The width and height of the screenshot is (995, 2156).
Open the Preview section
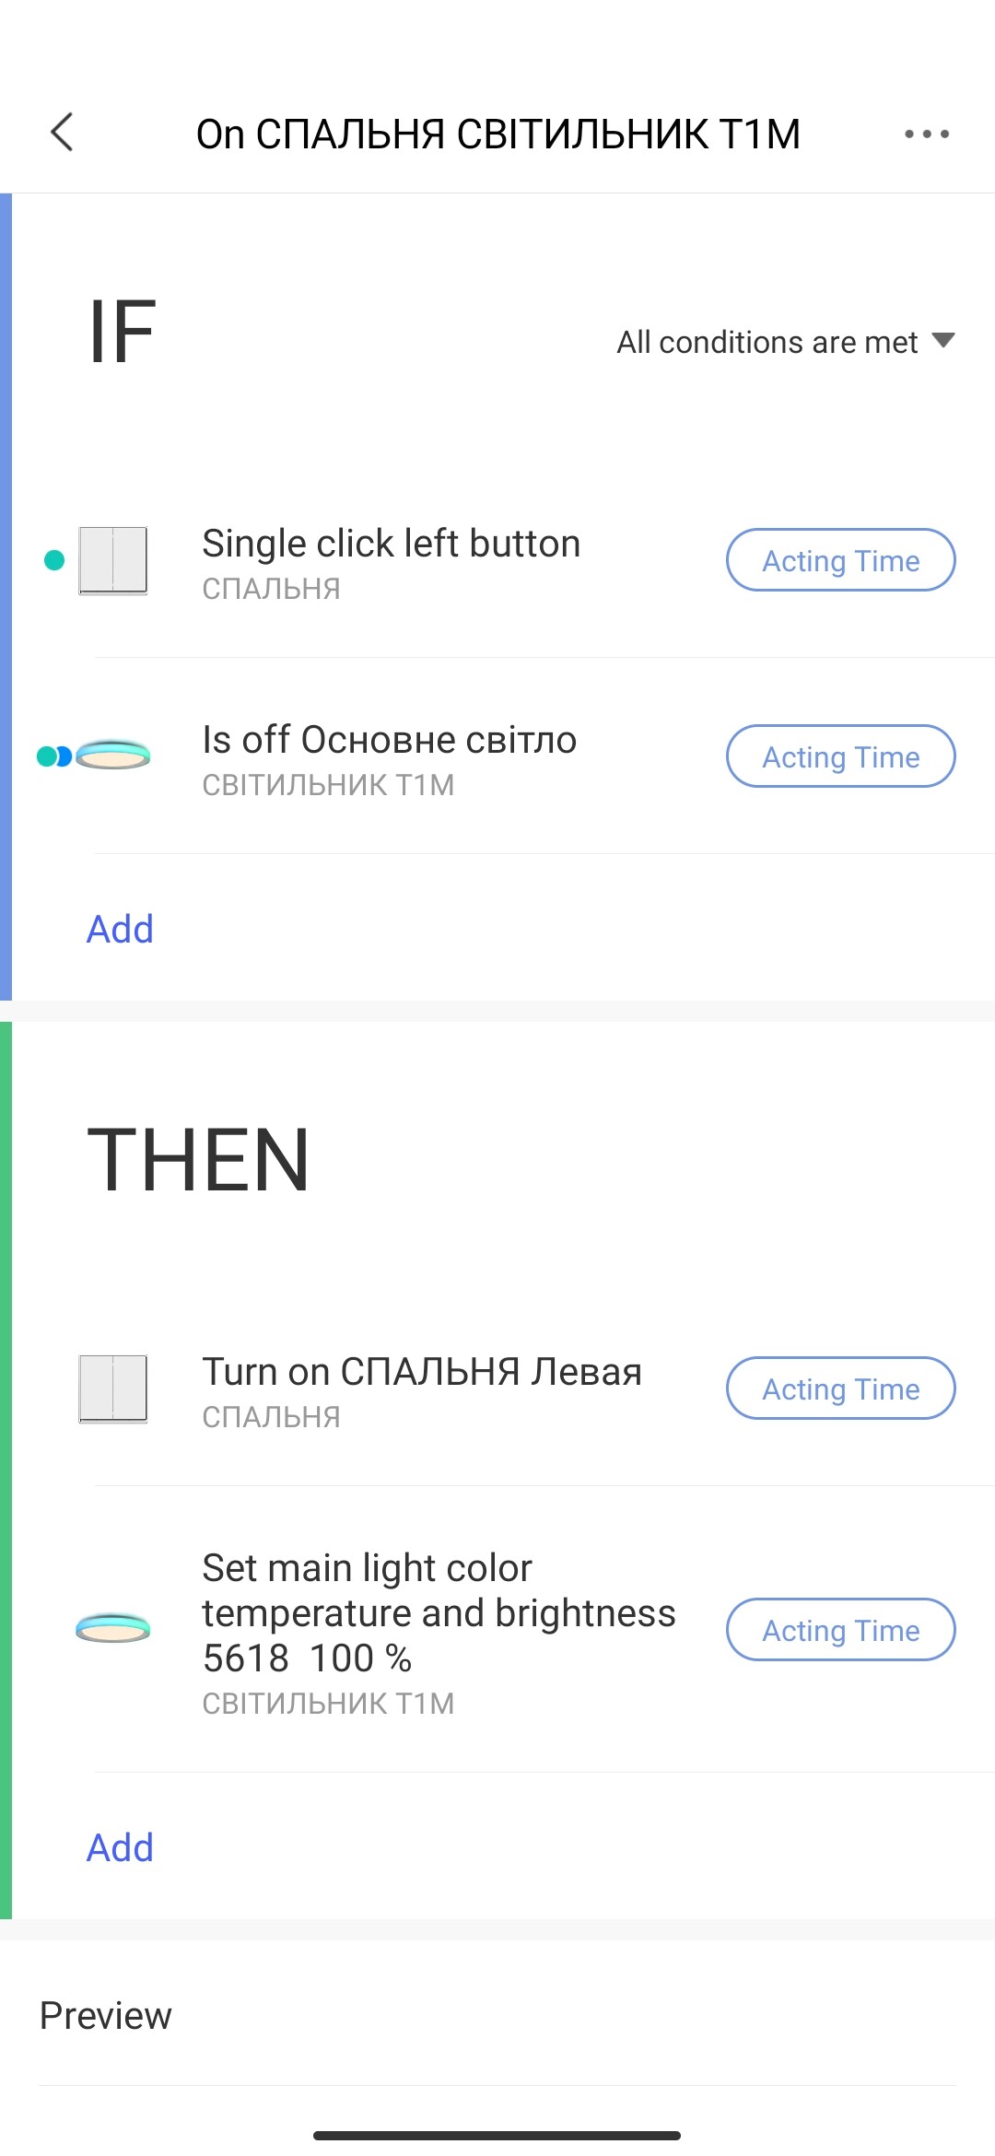[x=106, y=2015]
